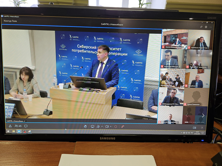Viewport: 222px width, 166px height.
Task: Open Windows notification center icon
Action: pyautogui.click(x=202, y=133)
